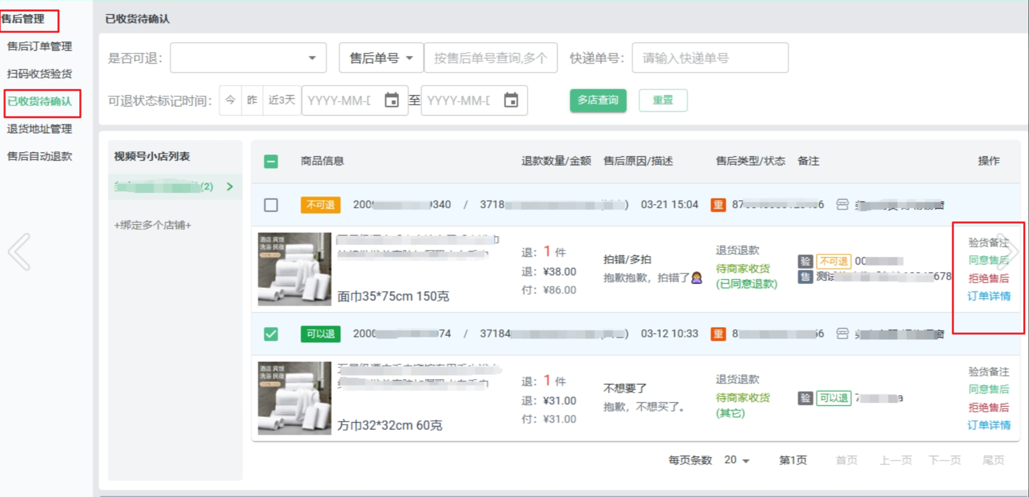1029x497 pixels.
Task: Click the 方巾 product thumbnail
Action: click(x=294, y=398)
